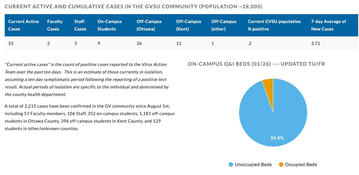Select the orange occupied beds pie slice
The image size is (359, 175).
click(x=268, y=84)
